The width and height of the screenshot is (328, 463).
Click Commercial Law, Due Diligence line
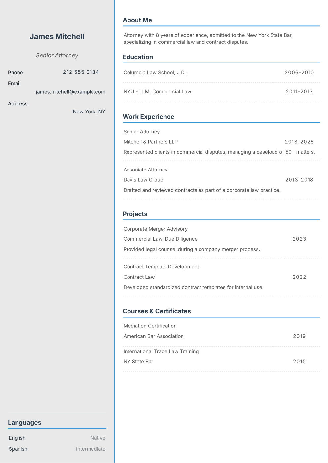click(161, 239)
